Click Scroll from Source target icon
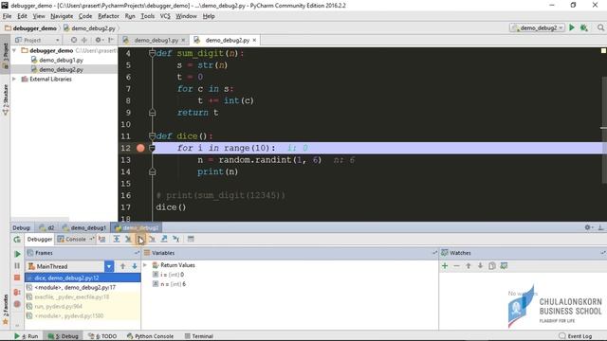Image resolution: width=607 pixels, height=341 pixels. point(74,40)
